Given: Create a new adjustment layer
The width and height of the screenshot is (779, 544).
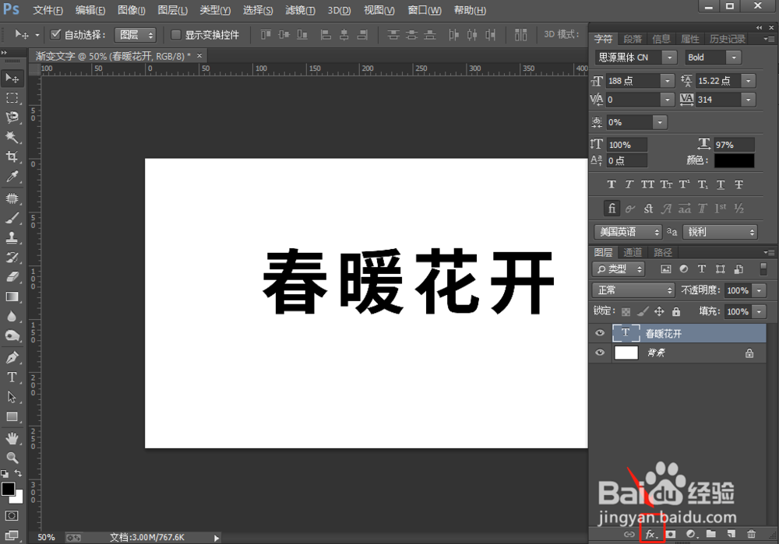Looking at the screenshot, I should [689, 535].
